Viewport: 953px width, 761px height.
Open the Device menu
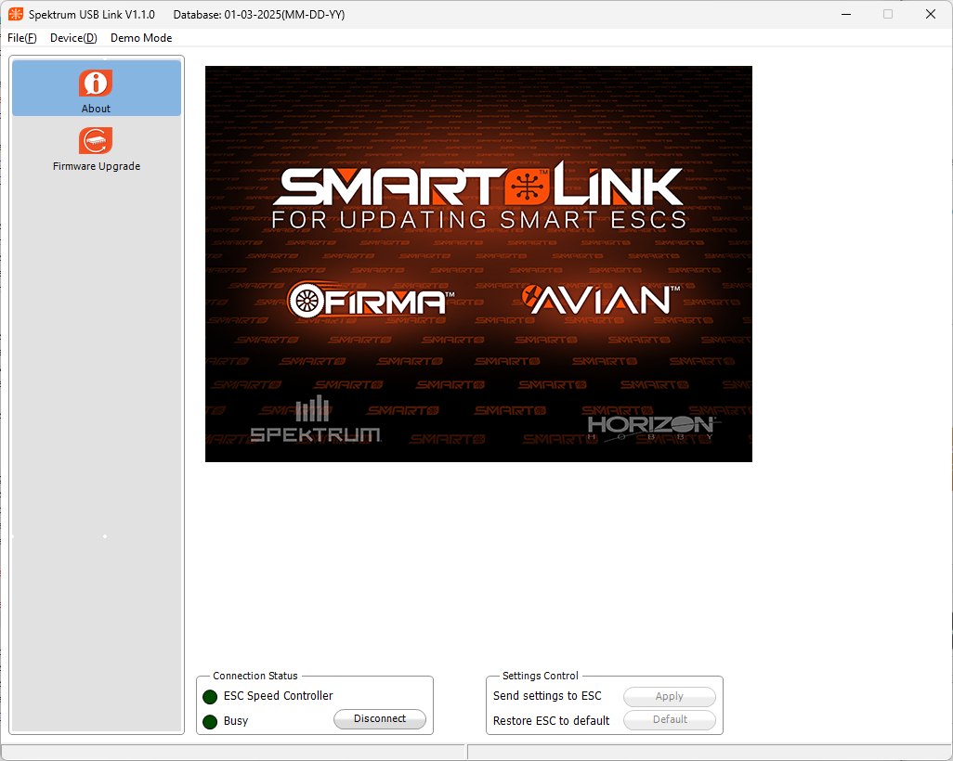72,38
